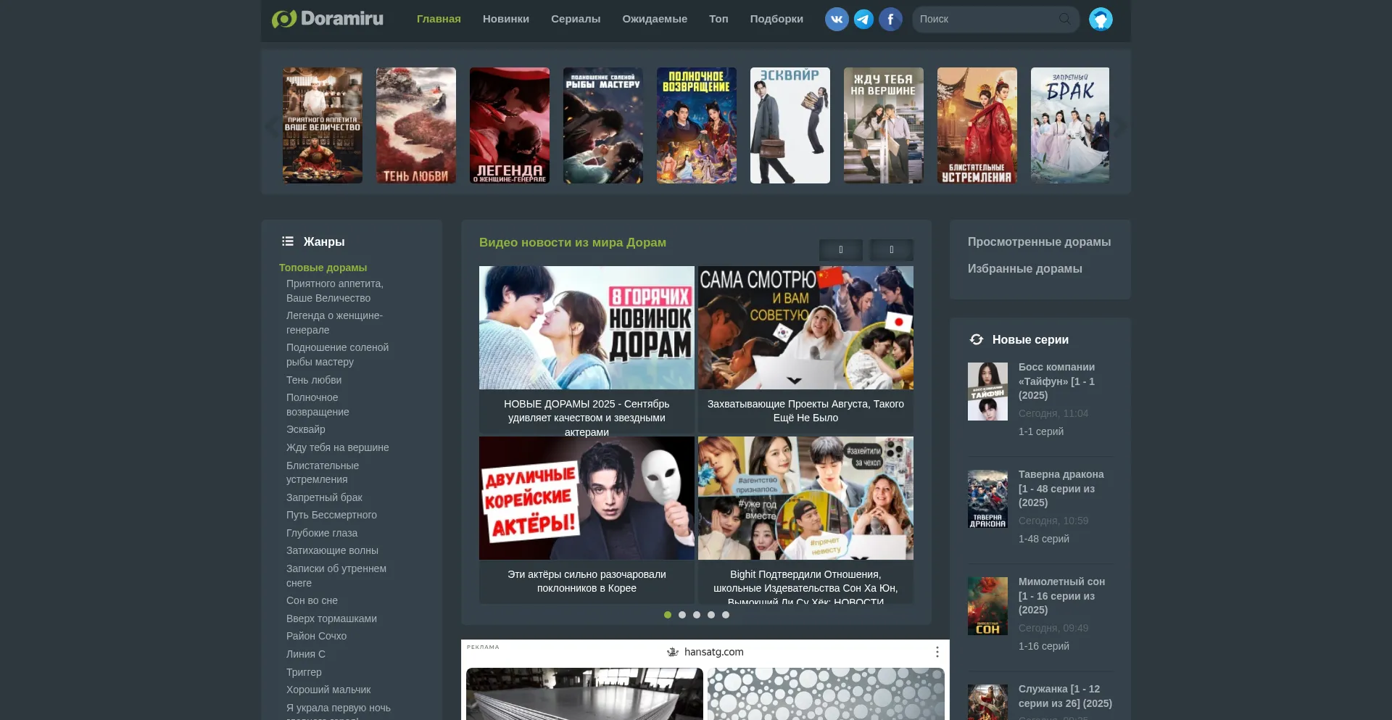Open Служанка new episode entry
1392x720 pixels.
1065,696
